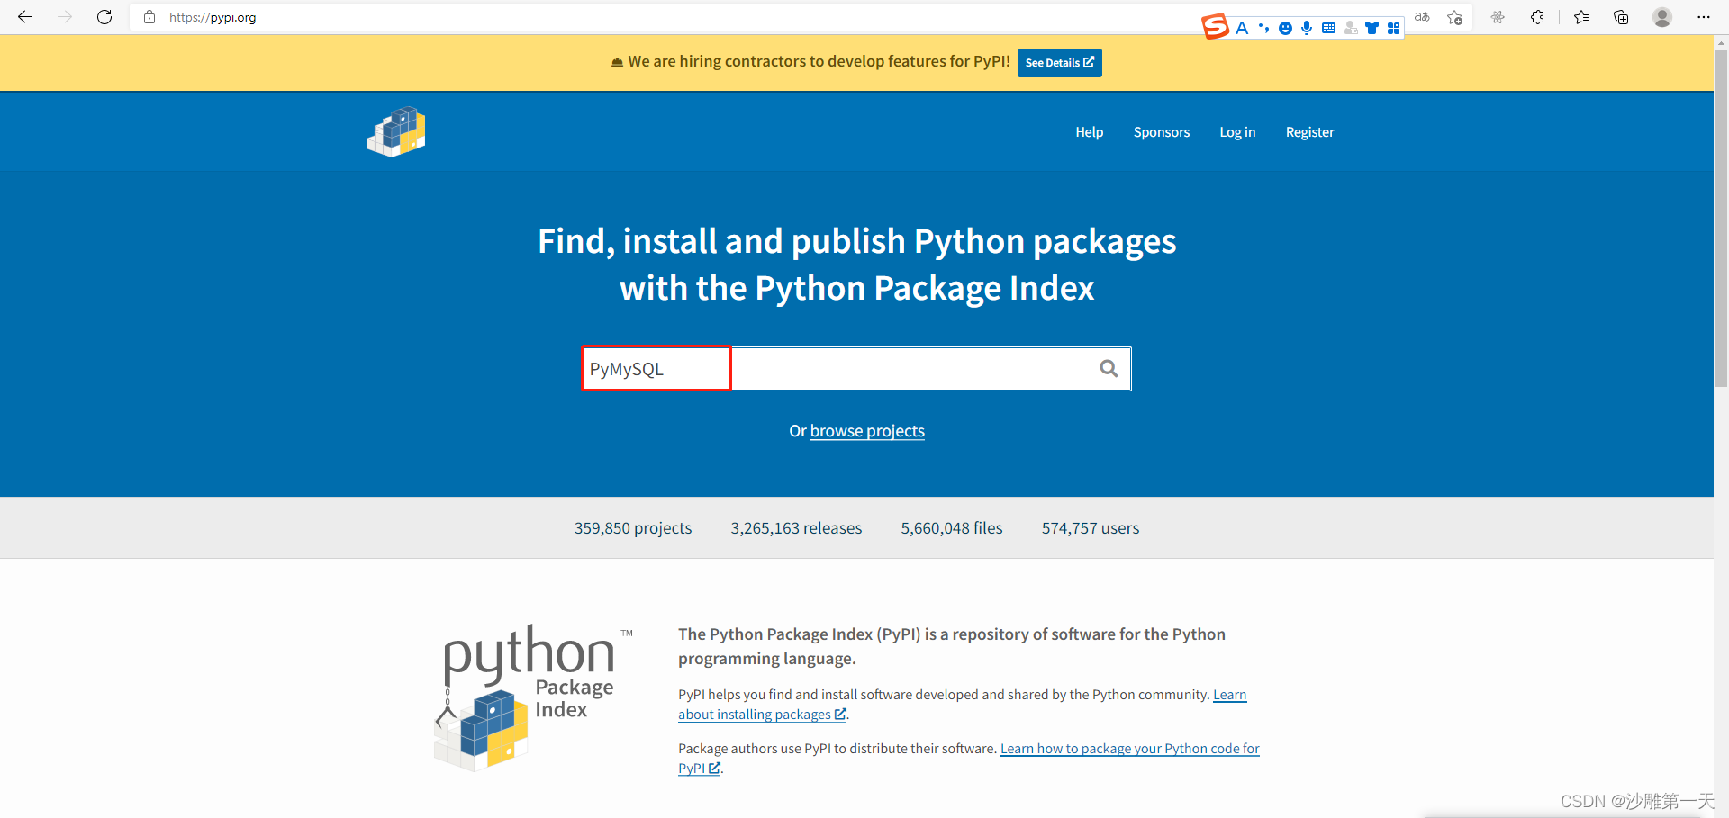Click the 359,850 projects statistic

pos(633,528)
